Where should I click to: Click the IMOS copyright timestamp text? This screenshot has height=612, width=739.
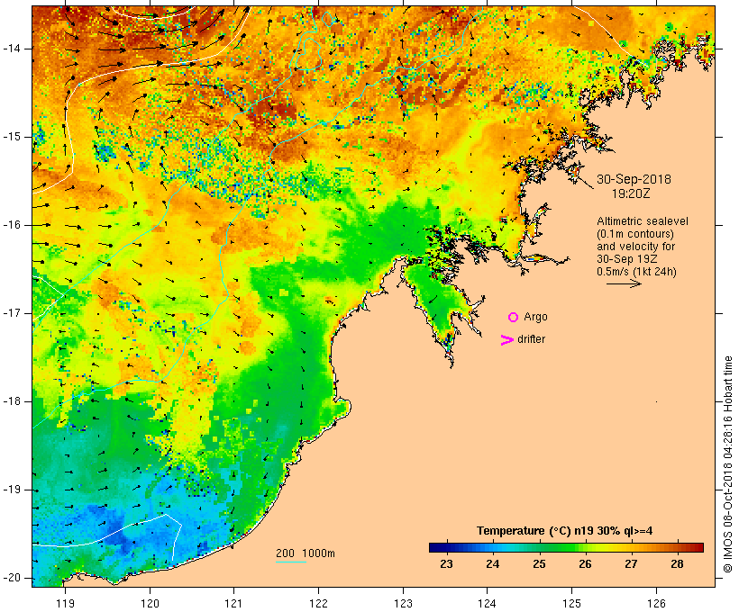point(727,464)
